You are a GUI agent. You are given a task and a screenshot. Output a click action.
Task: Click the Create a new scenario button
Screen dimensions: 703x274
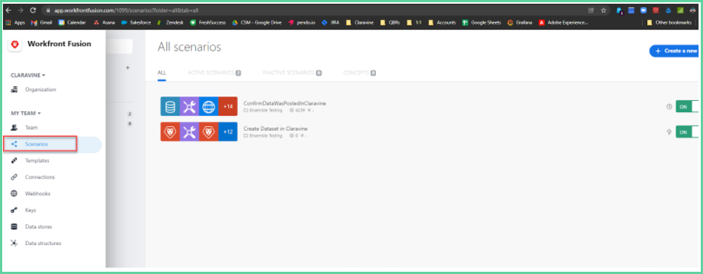click(674, 51)
